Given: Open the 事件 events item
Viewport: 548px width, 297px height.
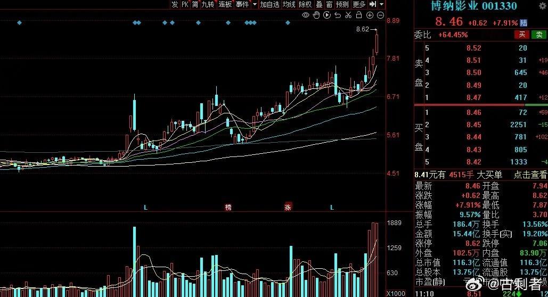Looking at the screenshot, I should [x=242, y=4].
